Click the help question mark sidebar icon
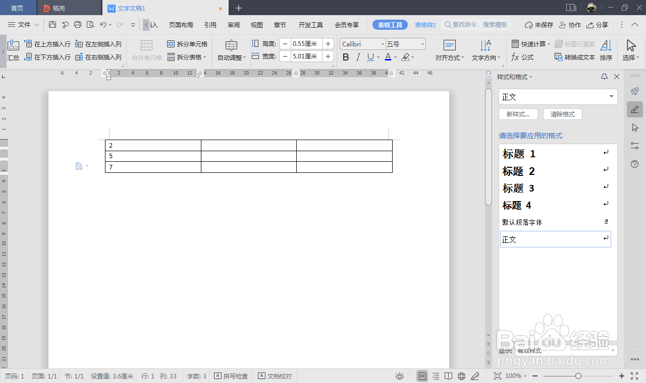This screenshot has height=383, width=646. point(635,164)
